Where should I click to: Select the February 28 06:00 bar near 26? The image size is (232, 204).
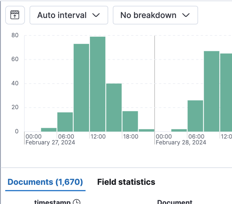coord(195,116)
